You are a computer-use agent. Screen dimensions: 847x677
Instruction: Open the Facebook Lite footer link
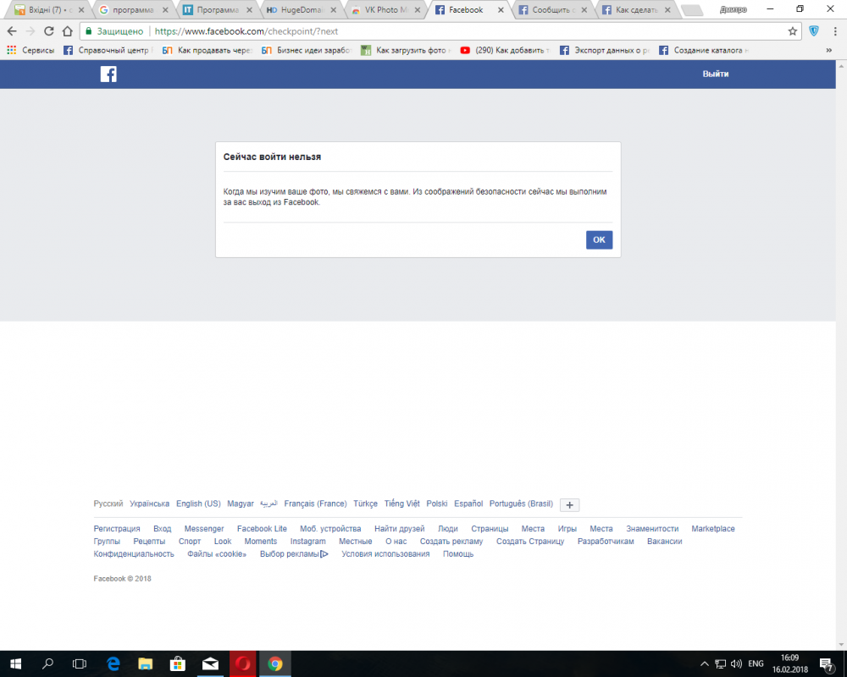[x=262, y=529]
